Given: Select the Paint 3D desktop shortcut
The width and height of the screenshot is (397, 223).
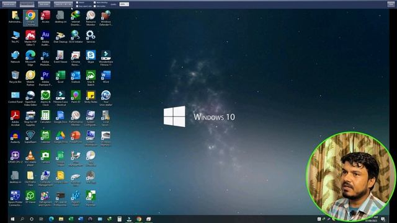Looking at the screenshot, I should [x=76, y=97].
